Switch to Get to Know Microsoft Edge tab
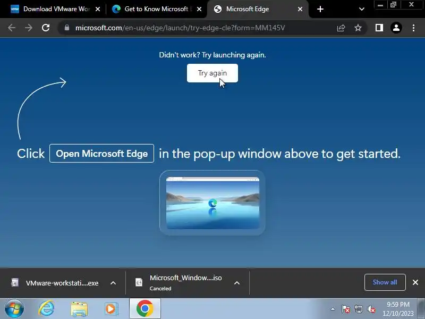This screenshot has height=319, width=425. point(156,9)
